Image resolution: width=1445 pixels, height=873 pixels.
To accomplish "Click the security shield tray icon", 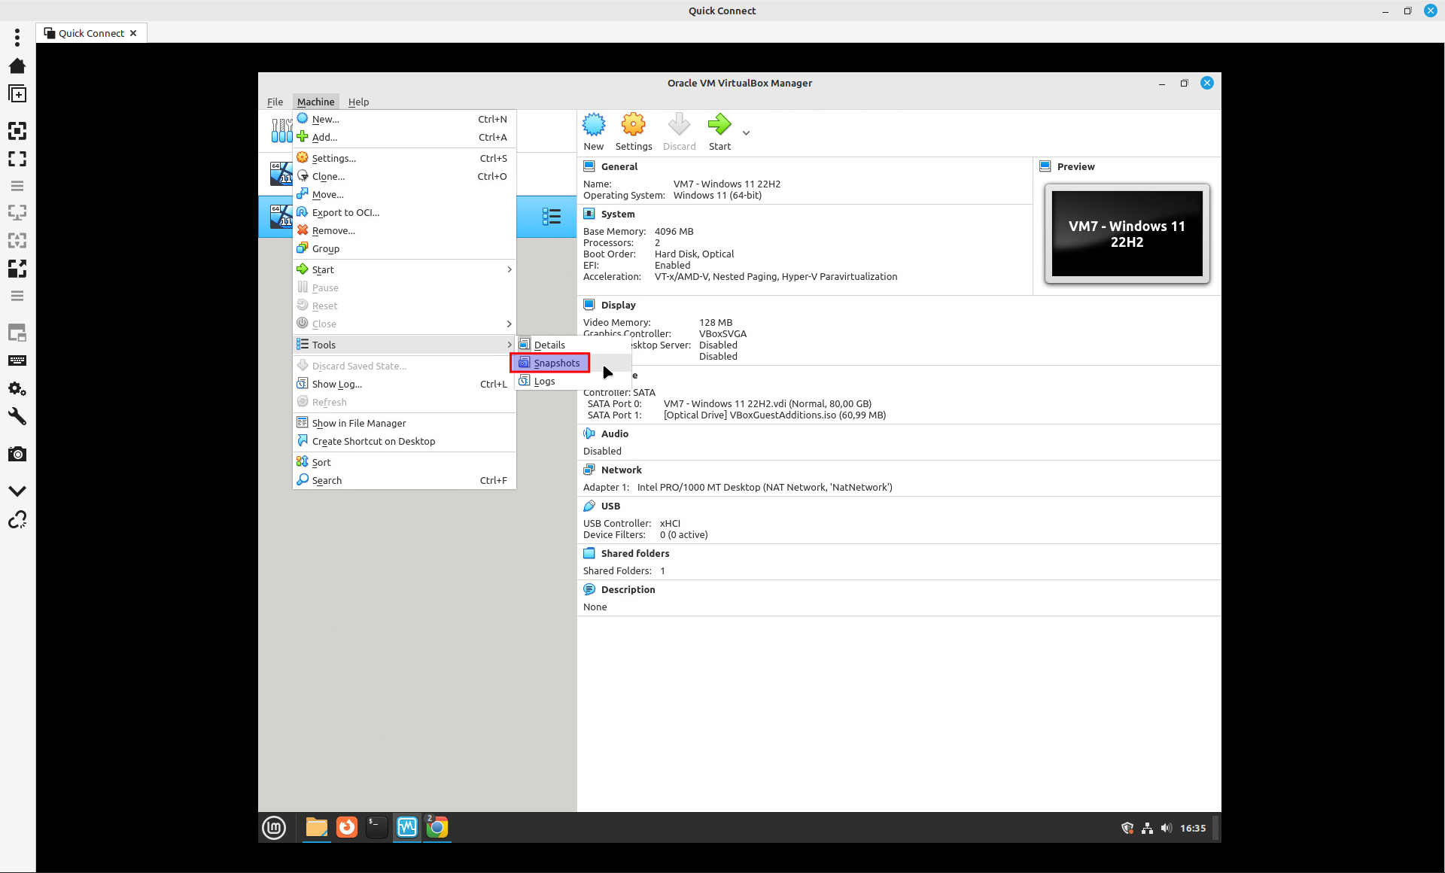I will [1127, 828].
